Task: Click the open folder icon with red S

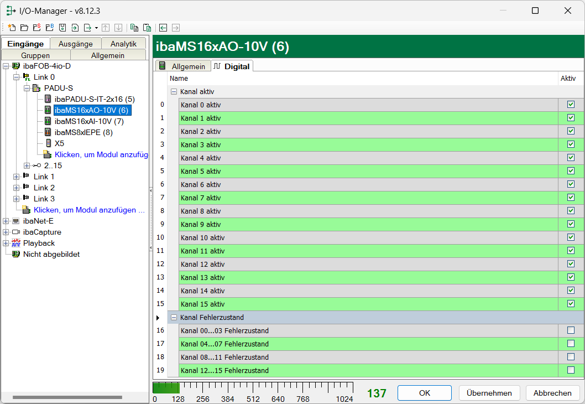Action: [36, 28]
